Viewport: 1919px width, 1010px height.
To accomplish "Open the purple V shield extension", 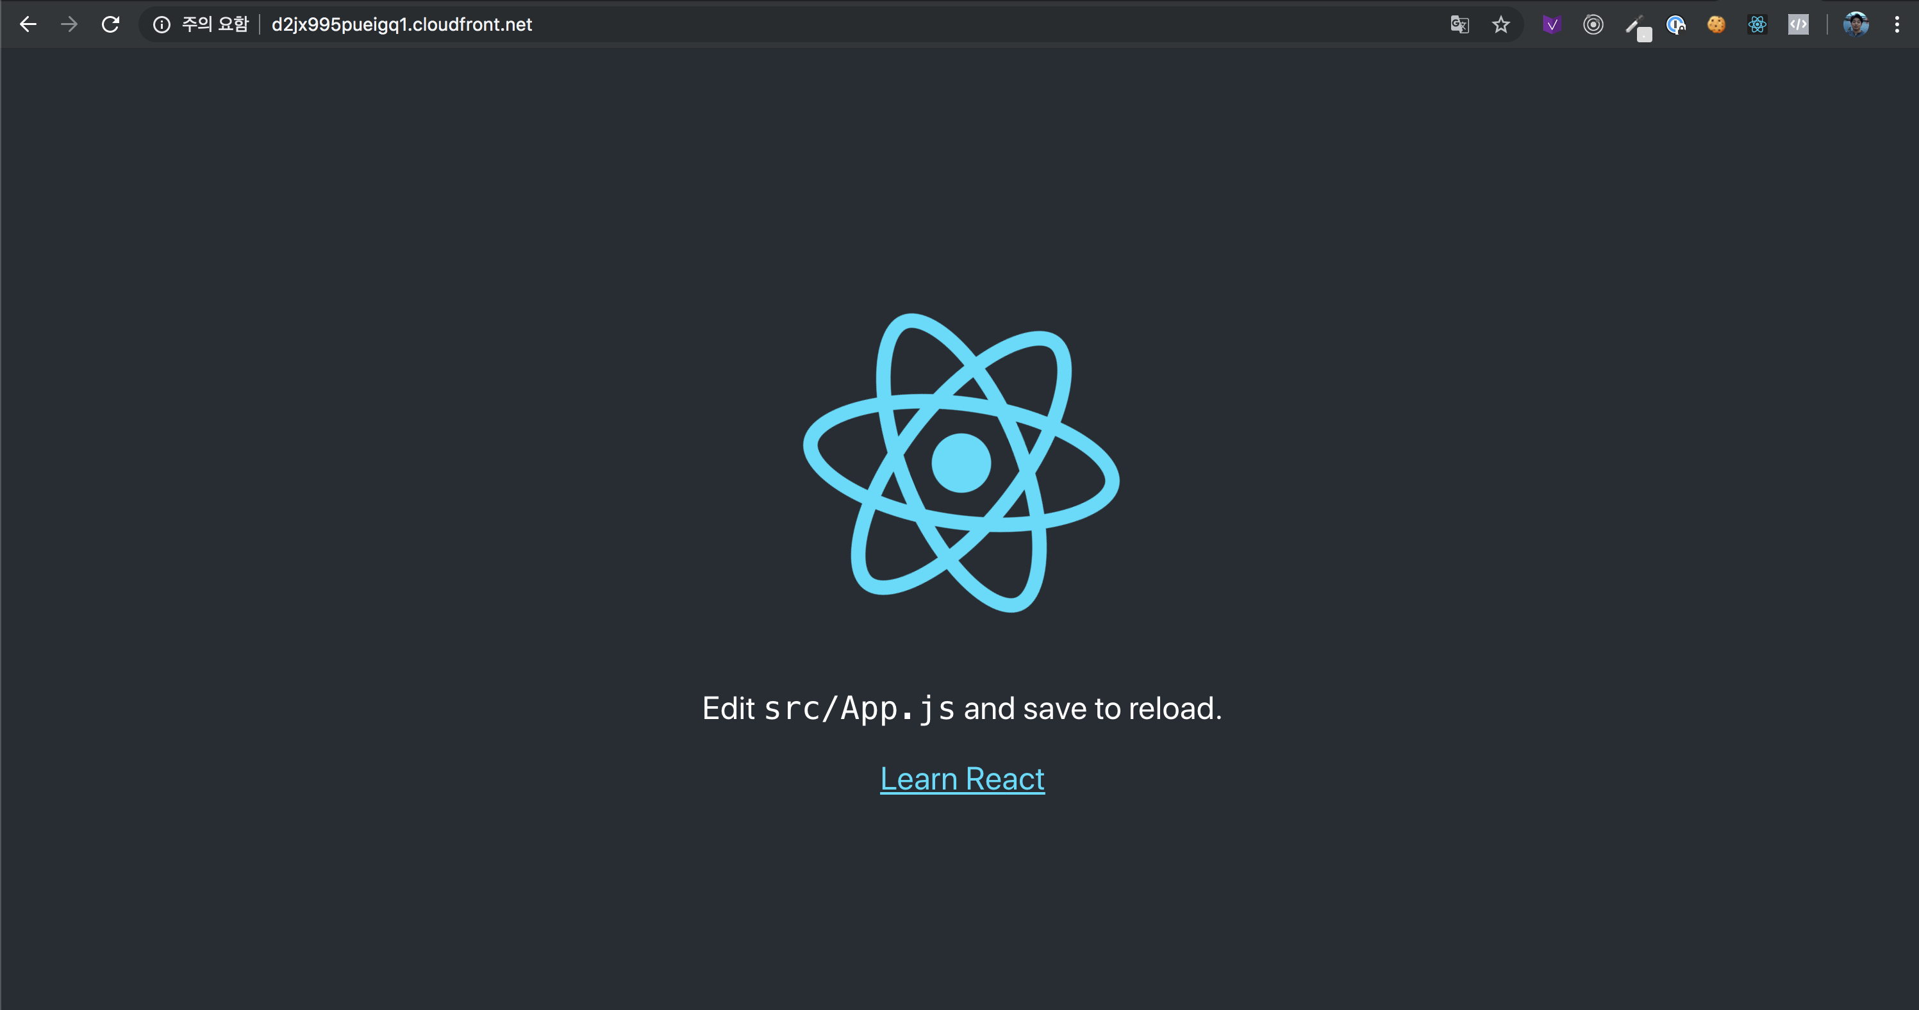I will tap(1552, 24).
